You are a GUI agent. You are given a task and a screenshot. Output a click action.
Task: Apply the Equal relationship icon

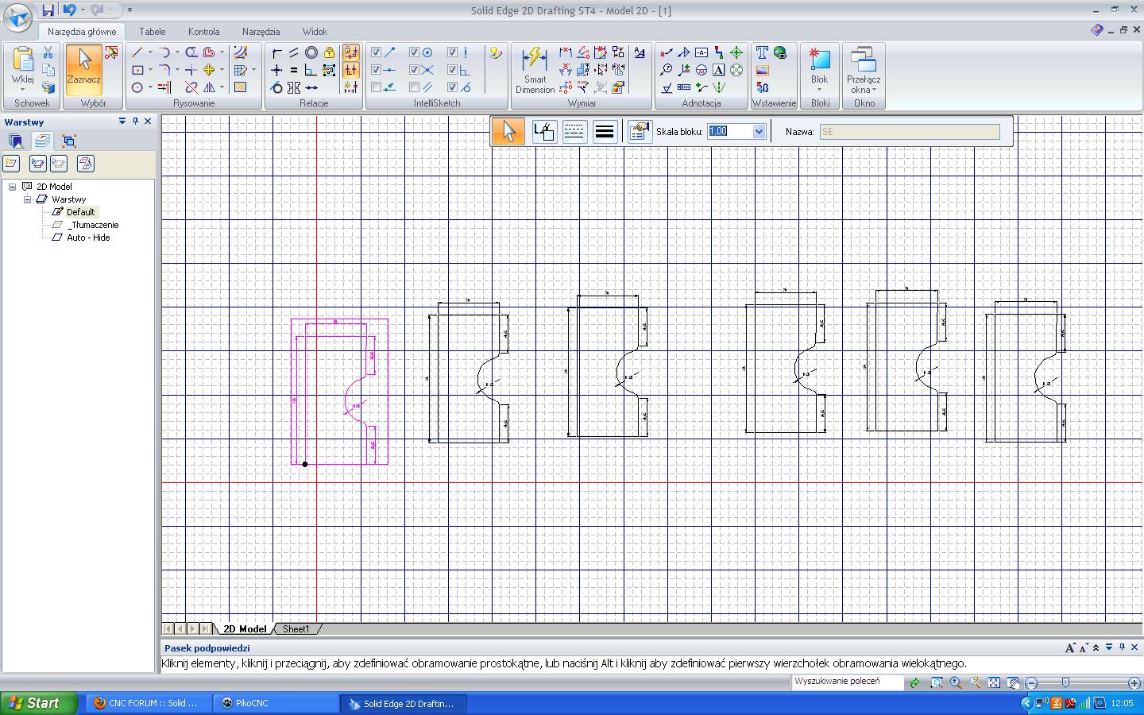(294, 70)
